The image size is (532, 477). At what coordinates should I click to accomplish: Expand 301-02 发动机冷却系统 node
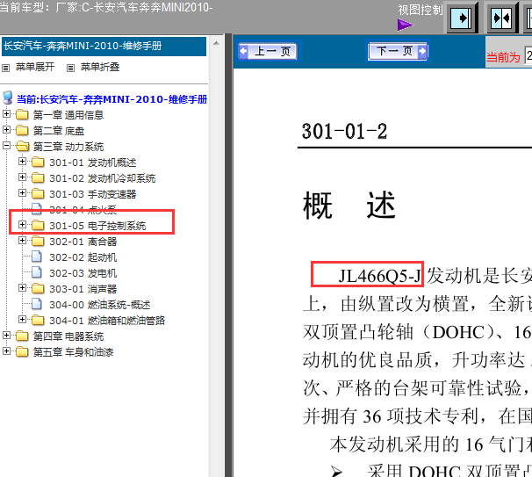[x=22, y=177]
